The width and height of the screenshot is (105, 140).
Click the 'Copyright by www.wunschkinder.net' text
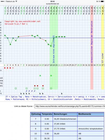23,22
